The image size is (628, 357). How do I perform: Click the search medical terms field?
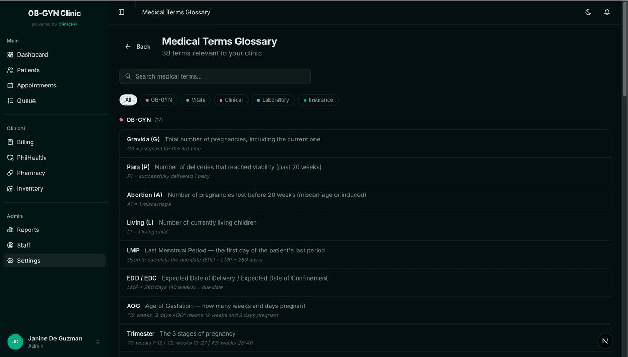coord(215,76)
